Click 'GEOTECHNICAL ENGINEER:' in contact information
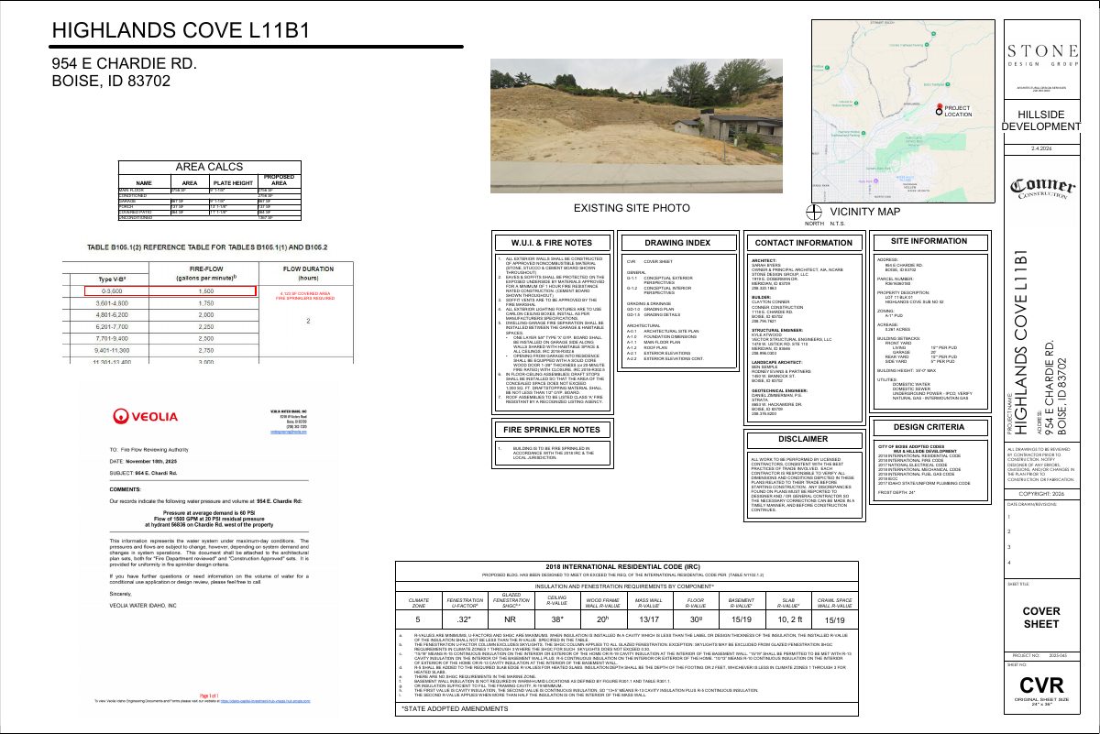 (x=780, y=389)
